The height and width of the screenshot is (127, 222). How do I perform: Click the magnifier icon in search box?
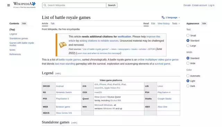coord(45,5)
